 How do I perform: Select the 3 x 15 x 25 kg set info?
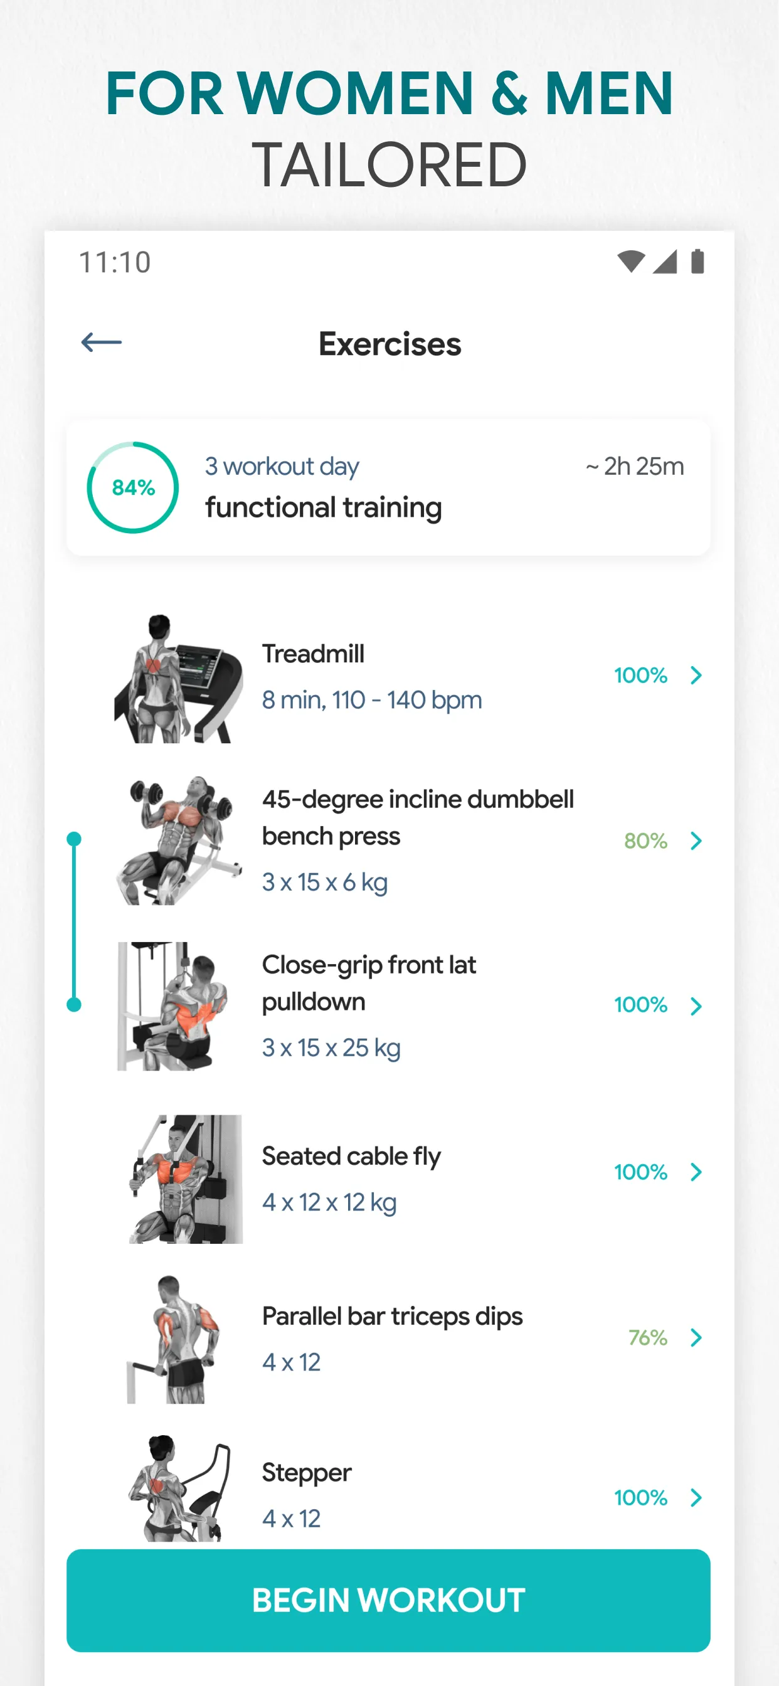[x=331, y=1047]
